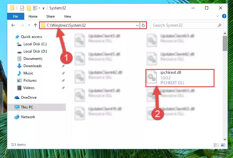Go forward with the Forward arrow
Image resolution: width=233 pixels, height=158 pixels.
(22, 25)
